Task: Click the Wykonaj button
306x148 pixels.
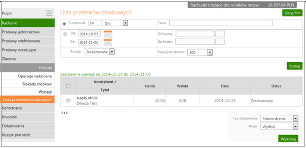Action: coord(288,139)
